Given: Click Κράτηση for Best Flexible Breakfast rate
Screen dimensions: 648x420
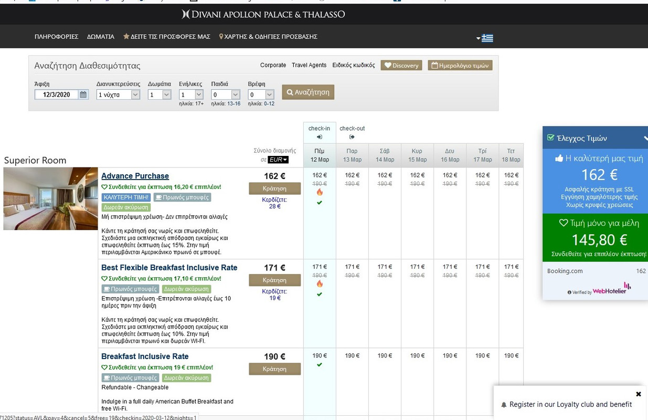Looking at the screenshot, I should (274, 280).
